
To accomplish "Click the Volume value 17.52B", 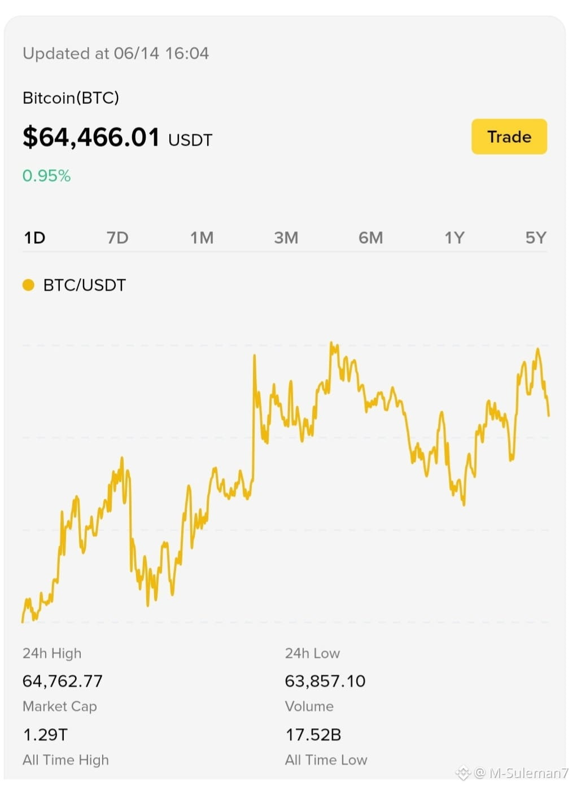I will [313, 735].
